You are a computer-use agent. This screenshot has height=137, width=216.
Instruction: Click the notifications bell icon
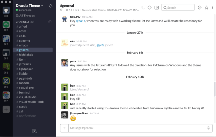pos(51,6)
